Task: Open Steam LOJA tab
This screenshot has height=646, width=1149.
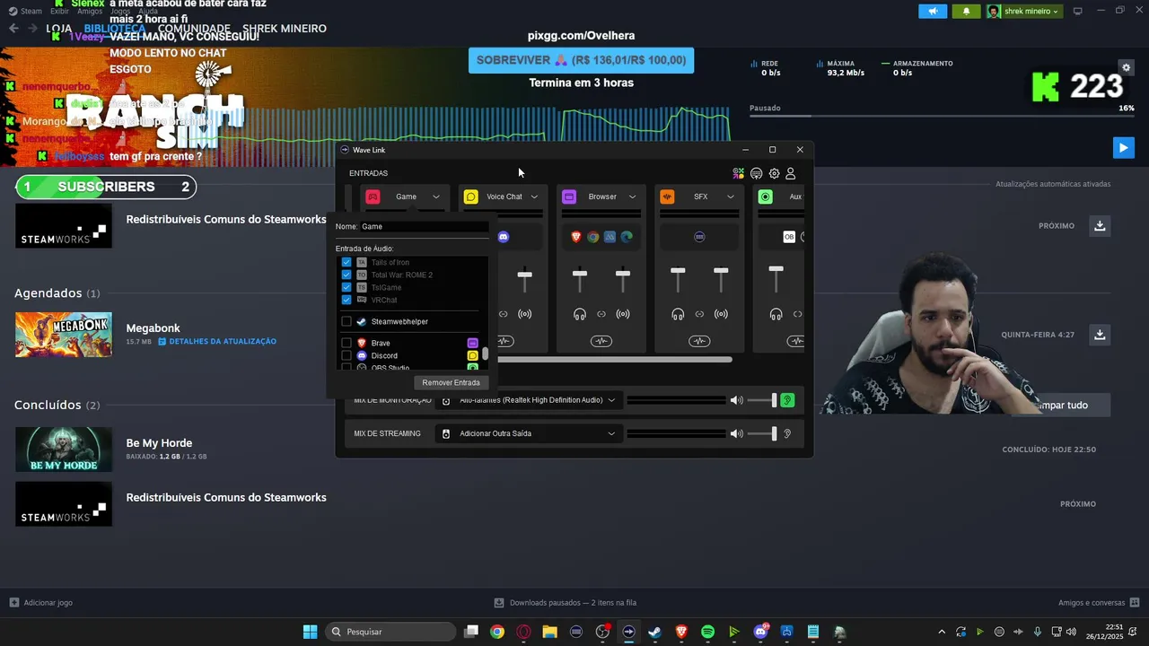Action: [x=59, y=29]
